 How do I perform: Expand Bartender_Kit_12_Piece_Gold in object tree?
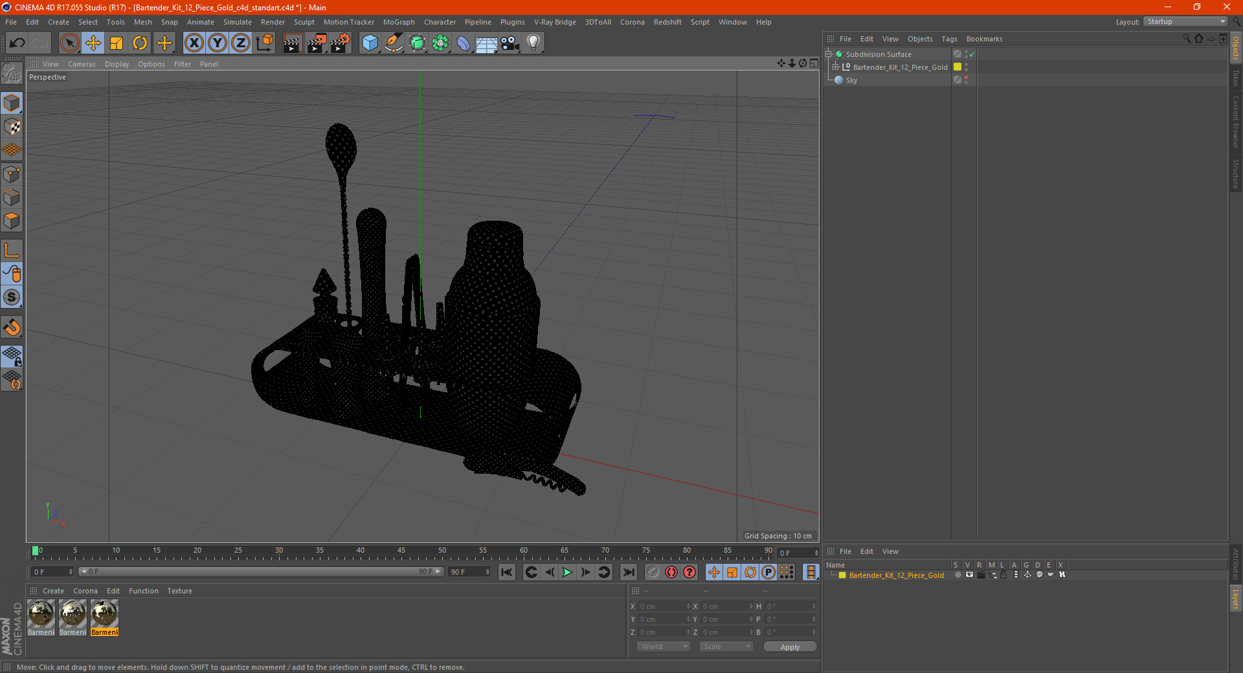click(x=835, y=67)
